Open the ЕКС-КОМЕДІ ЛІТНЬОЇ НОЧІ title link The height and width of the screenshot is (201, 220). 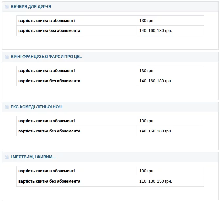pos(36,107)
